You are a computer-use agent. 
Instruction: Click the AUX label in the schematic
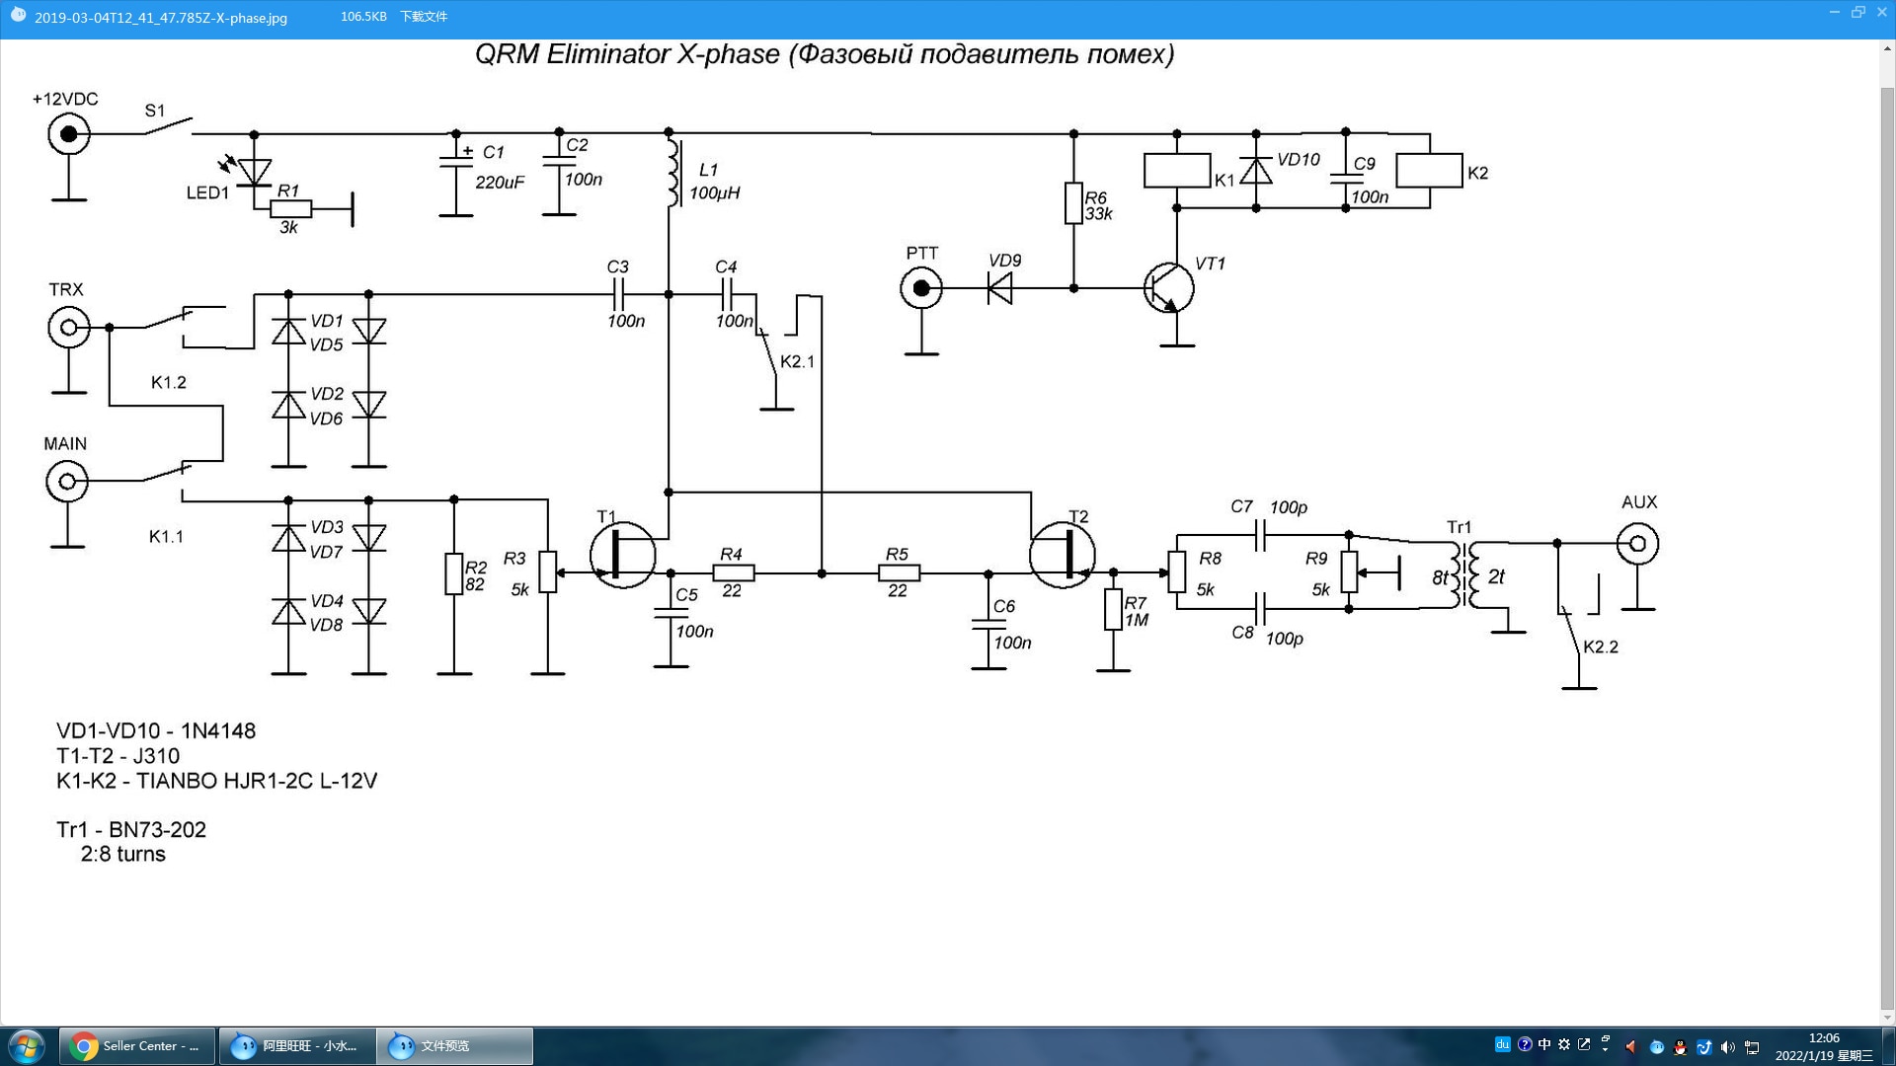click(1639, 502)
